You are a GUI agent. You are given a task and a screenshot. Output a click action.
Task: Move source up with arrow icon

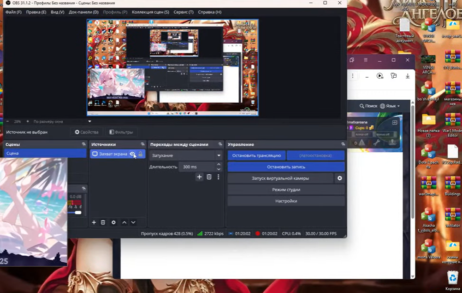point(124,223)
